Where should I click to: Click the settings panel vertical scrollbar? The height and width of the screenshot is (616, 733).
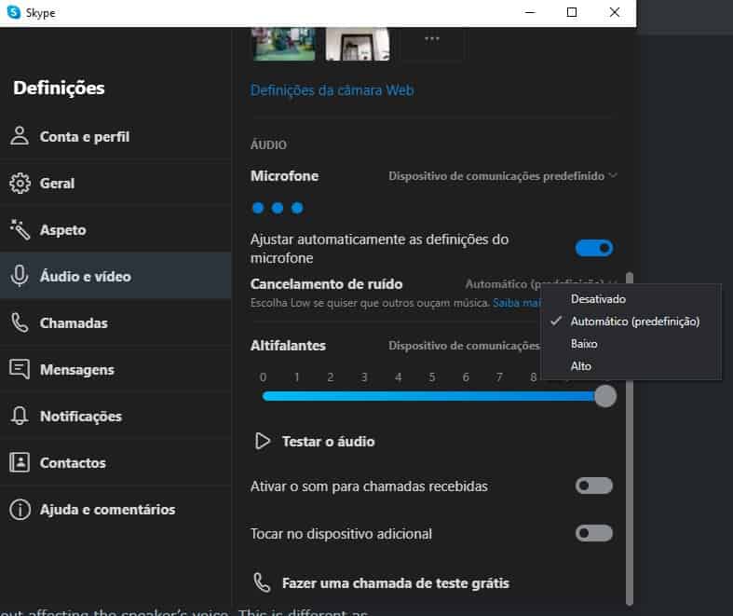(x=630, y=438)
